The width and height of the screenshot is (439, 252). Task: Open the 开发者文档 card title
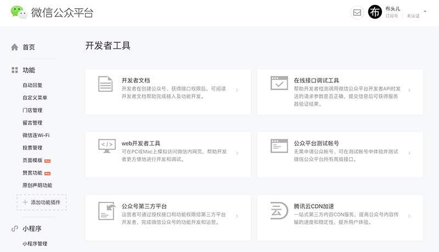pyautogui.click(x=136, y=80)
